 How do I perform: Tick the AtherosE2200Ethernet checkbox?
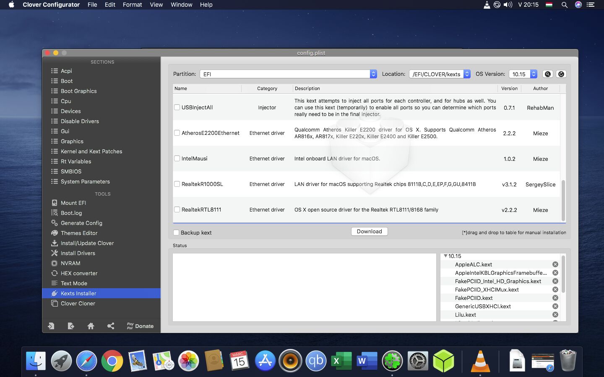click(x=177, y=133)
